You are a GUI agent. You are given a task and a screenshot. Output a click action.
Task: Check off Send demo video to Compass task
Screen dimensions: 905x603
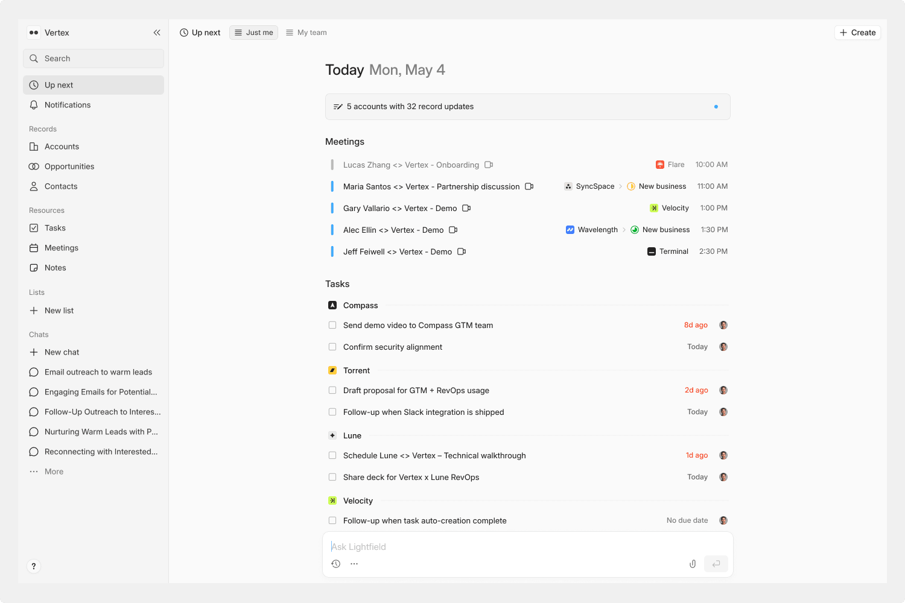coord(332,325)
